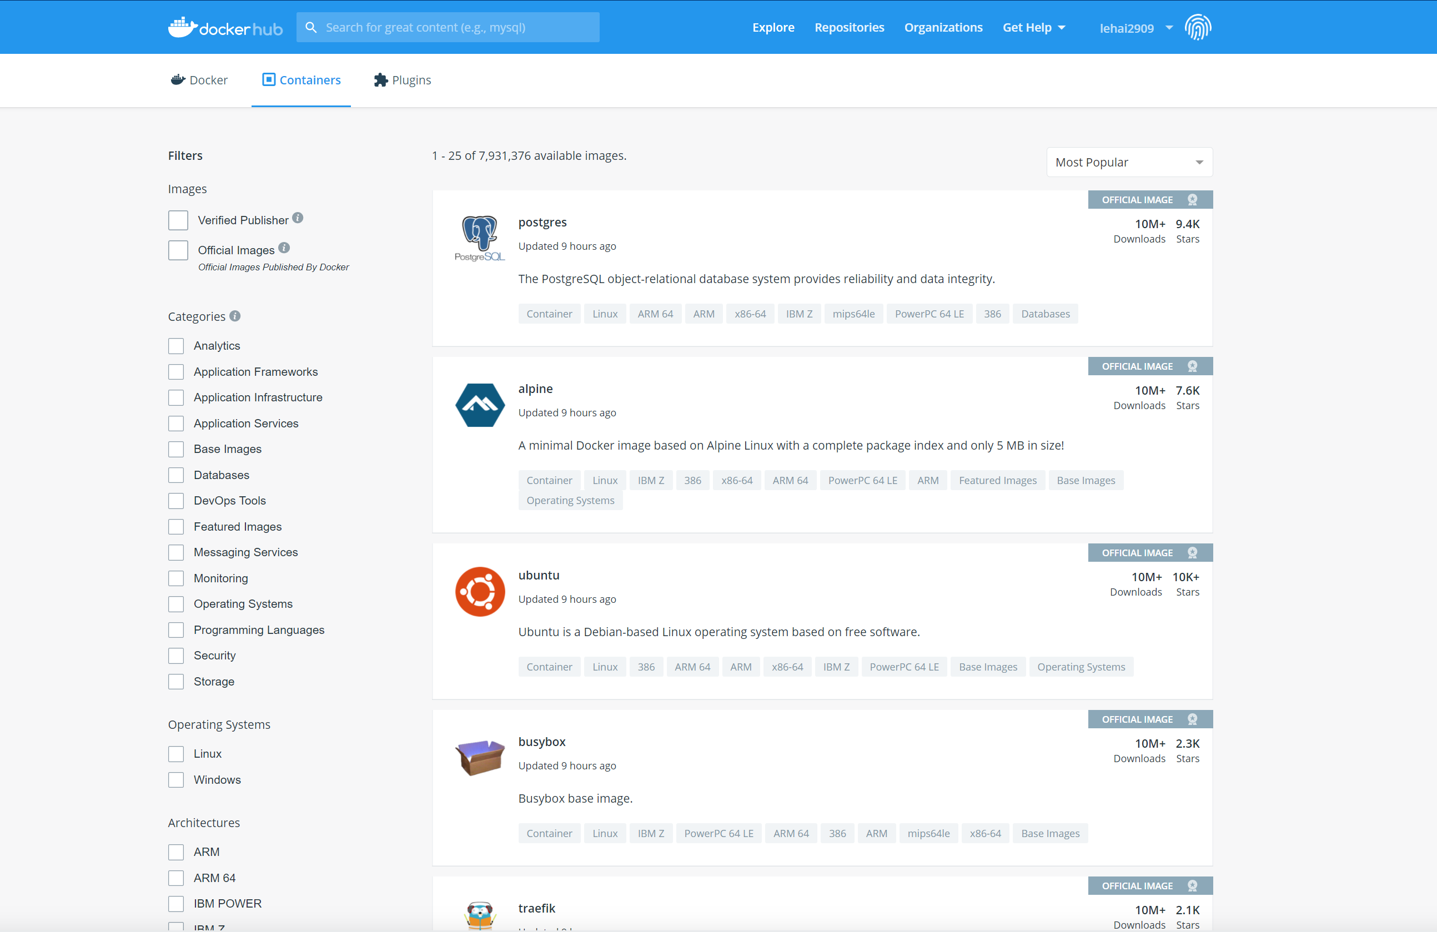1437x932 pixels.
Task: Check the ARM architecture filter
Action: [x=175, y=852]
